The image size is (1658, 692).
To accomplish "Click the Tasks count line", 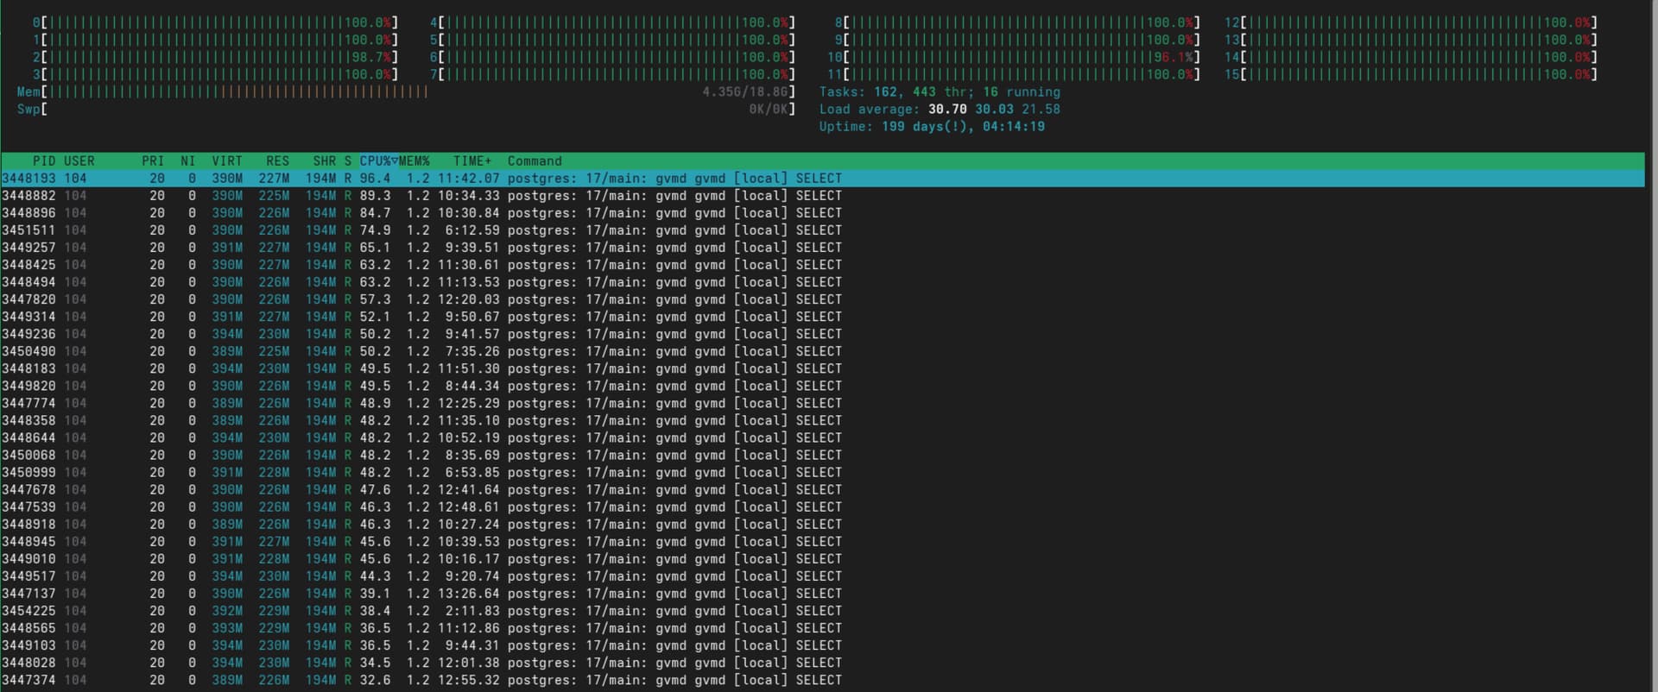I will 940,91.
